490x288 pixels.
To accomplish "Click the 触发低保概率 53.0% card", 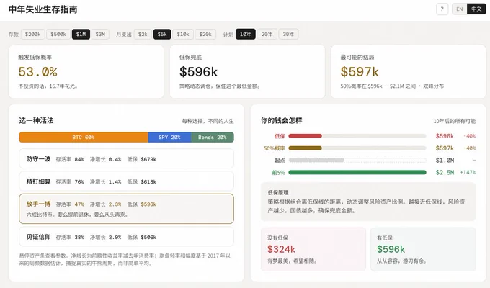I will click(x=86, y=72).
